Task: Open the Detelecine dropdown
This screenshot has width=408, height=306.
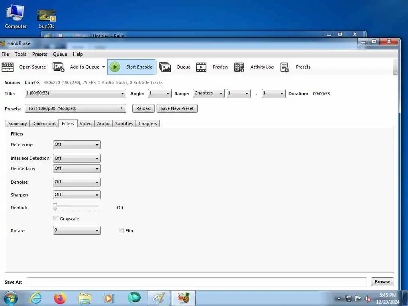Action: [77, 145]
